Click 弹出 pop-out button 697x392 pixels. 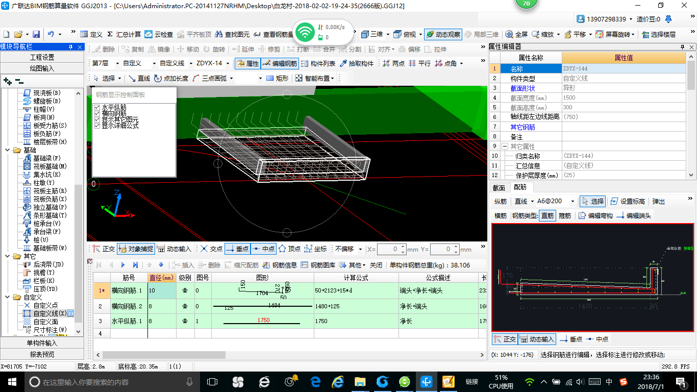[x=659, y=201]
